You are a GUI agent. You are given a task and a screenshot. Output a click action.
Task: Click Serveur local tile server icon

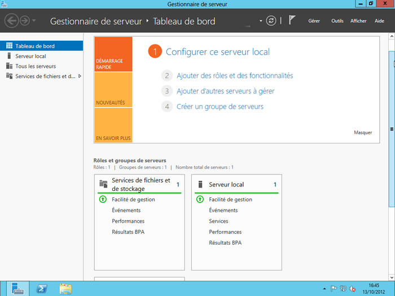point(200,184)
